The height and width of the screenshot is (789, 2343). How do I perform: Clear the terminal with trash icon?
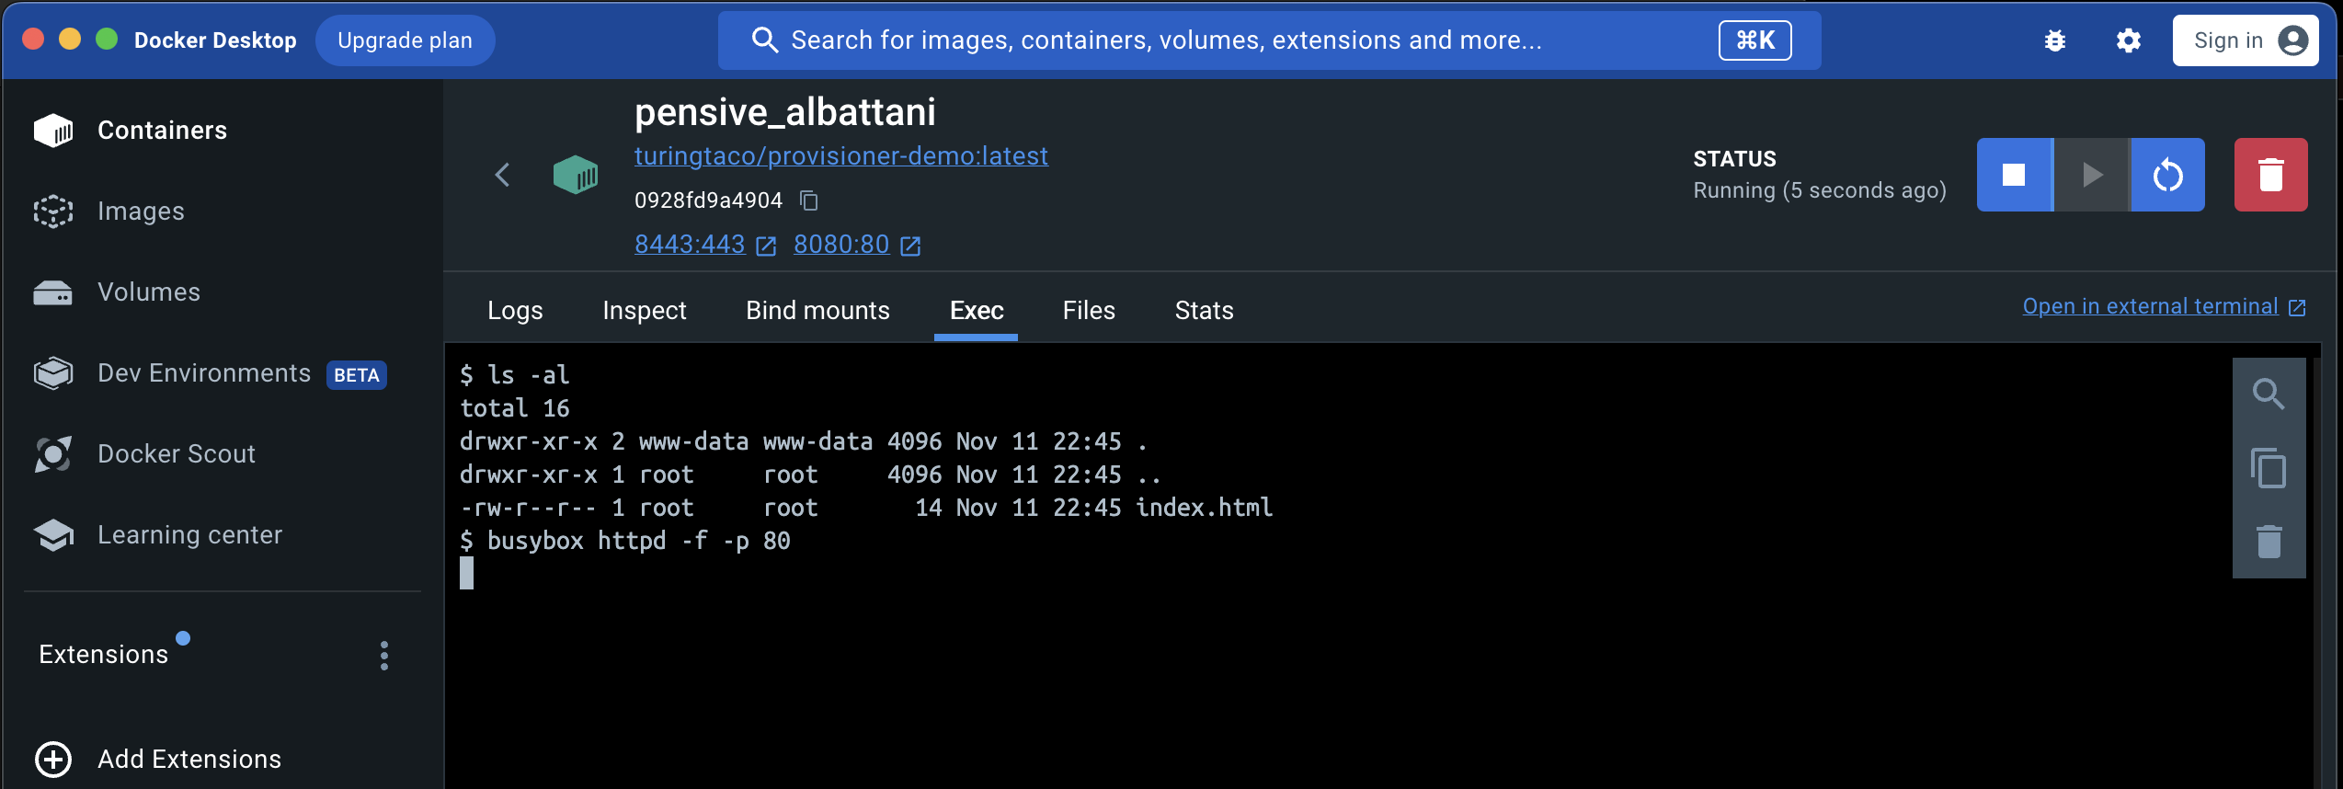2269,542
